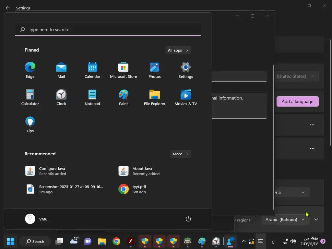Screen dimensions: 332x249
Task: Show hidden system tray icons
Action: (x=244, y=241)
